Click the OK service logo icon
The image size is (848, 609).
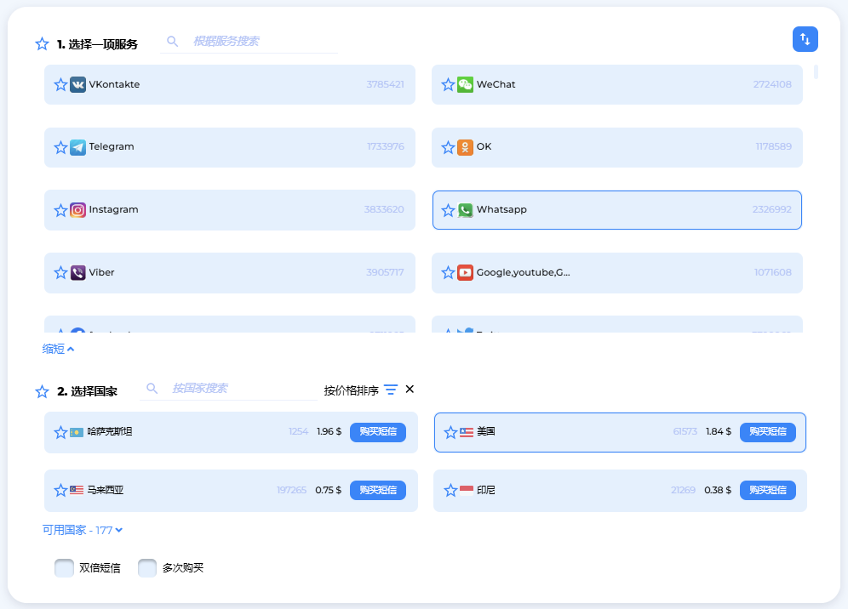pyautogui.click(x=465, y=147)
